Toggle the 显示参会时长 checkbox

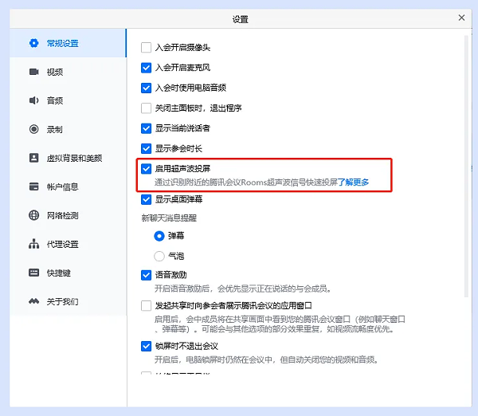point(147,148)
